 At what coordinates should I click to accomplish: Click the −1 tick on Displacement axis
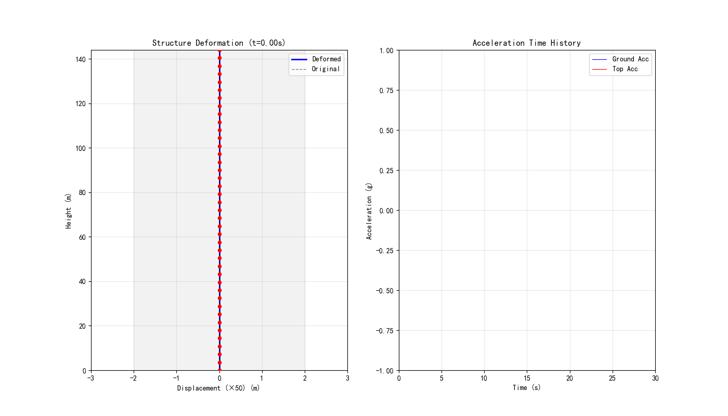[x=176, y=378]
